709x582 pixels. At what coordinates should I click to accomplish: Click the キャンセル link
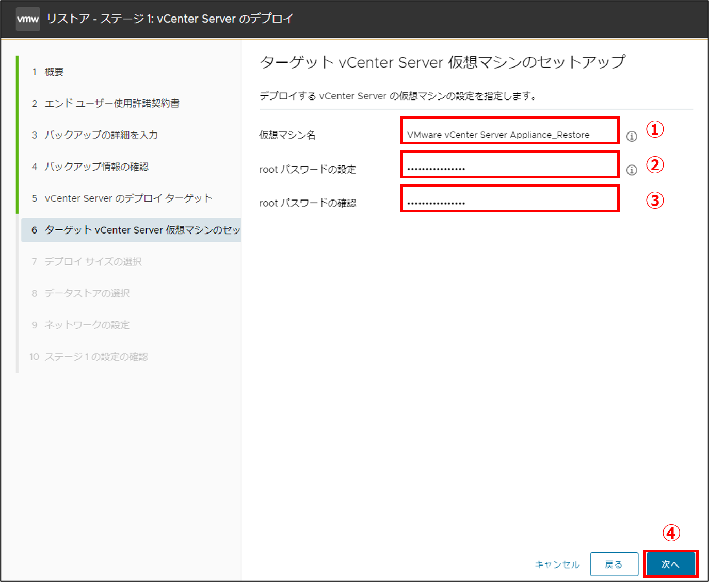pyautogui.click(x=557, y=564)
